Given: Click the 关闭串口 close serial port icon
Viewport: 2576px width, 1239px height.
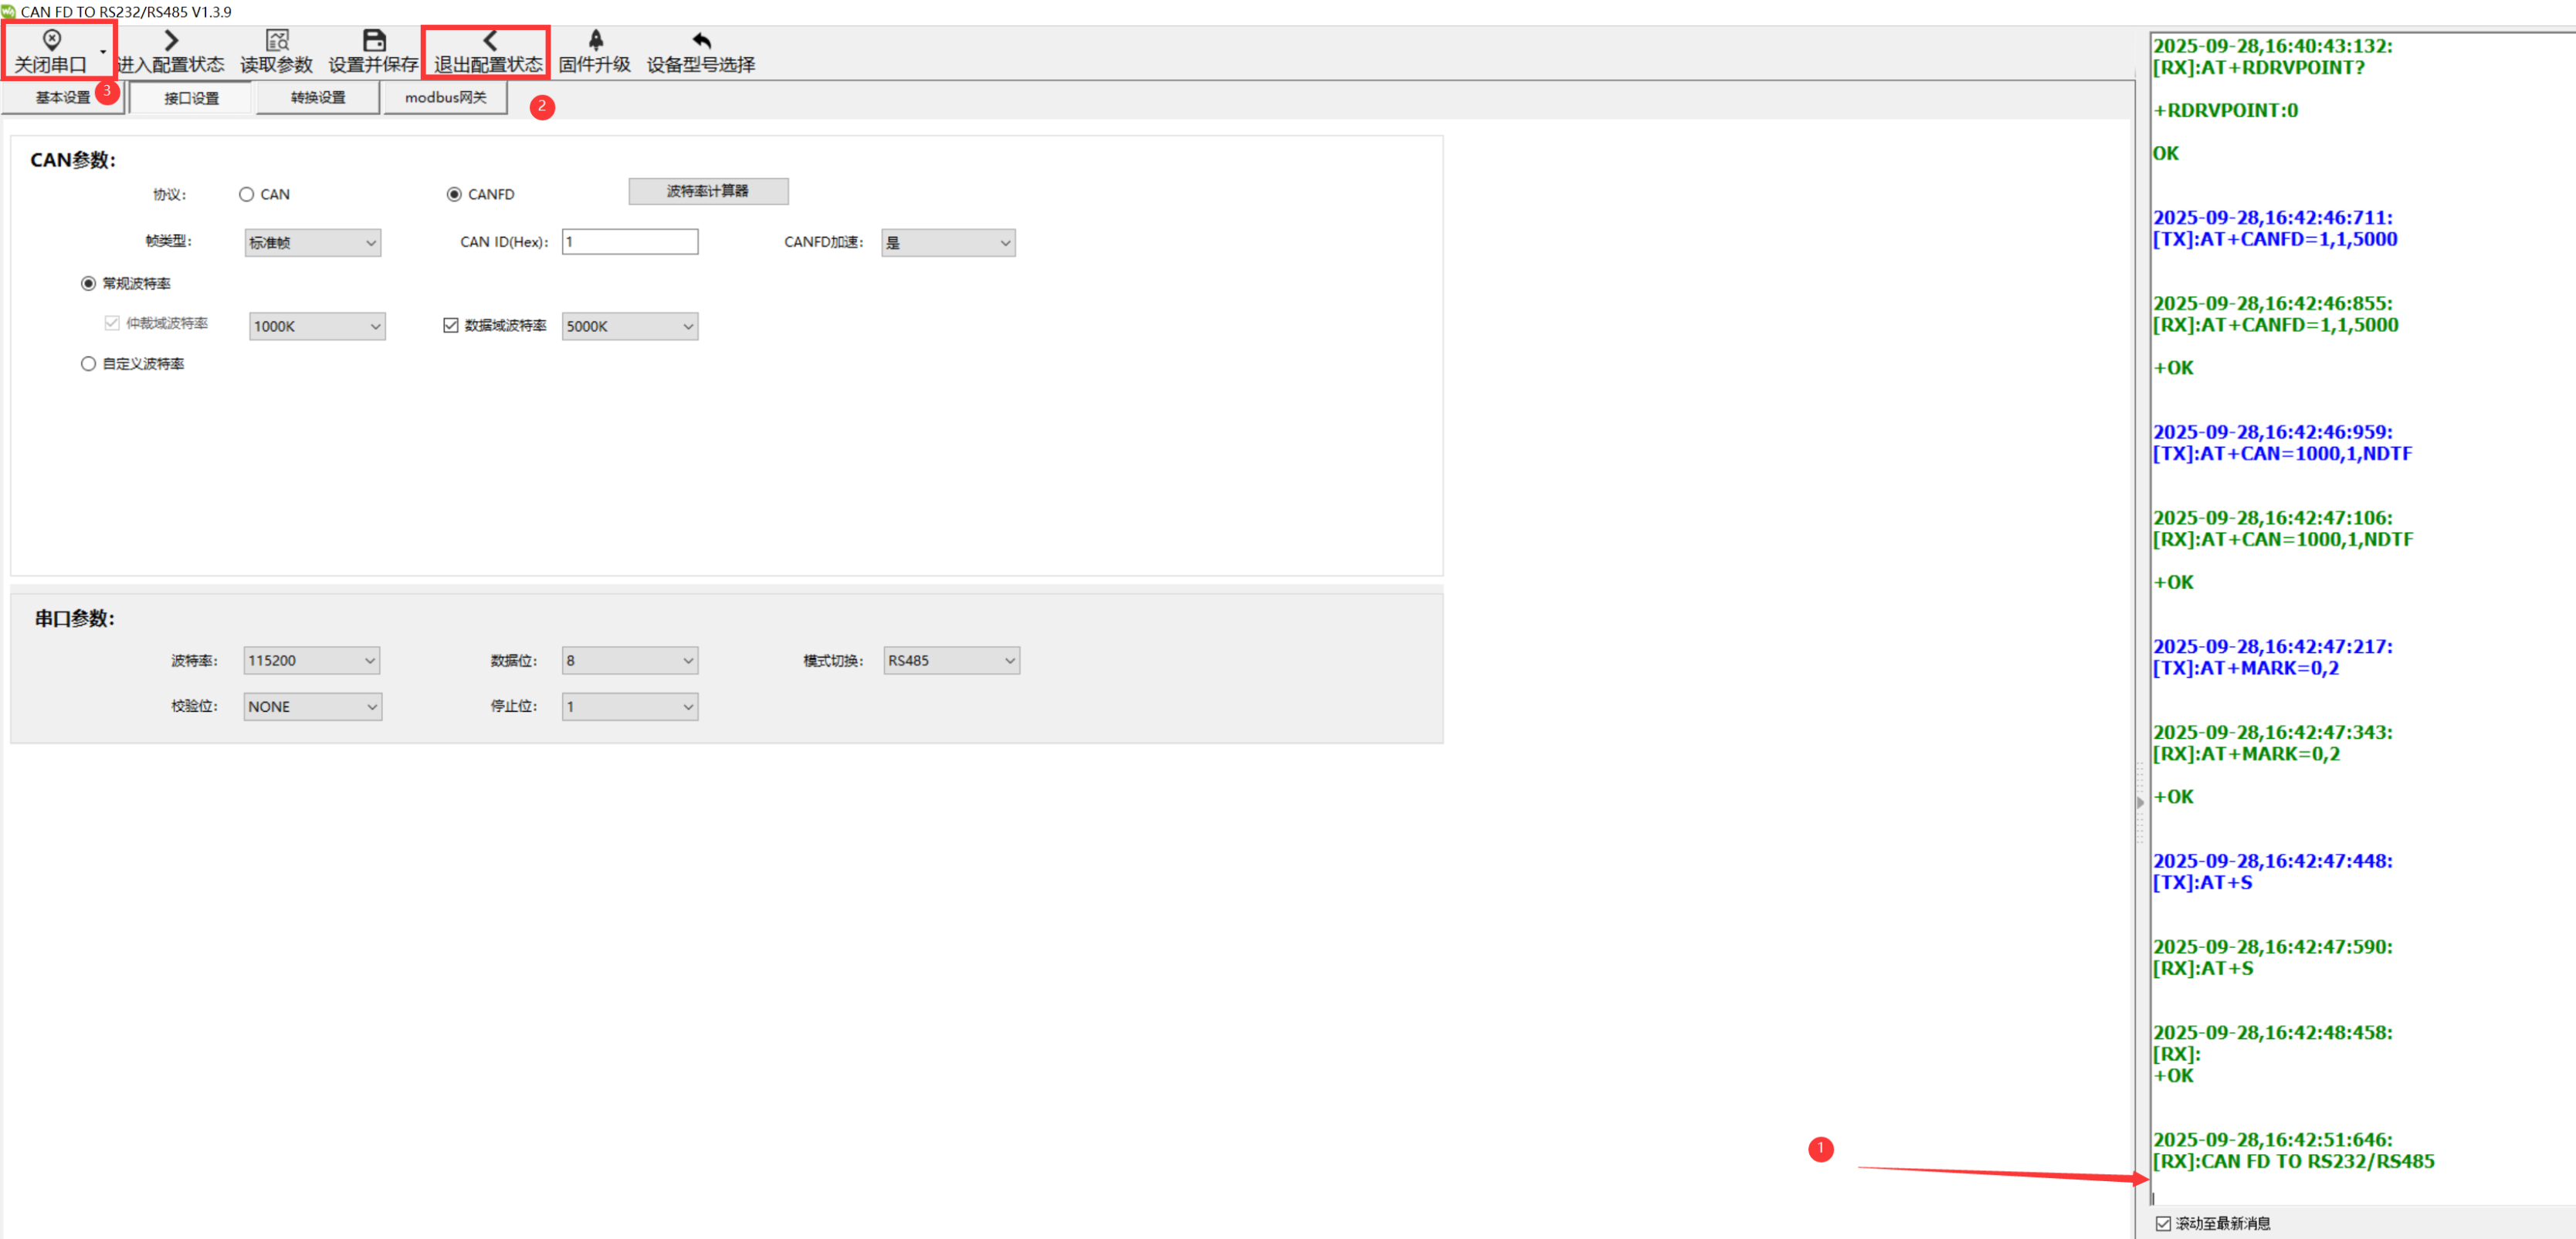Looking at the screenshot, I should (51, 40).
